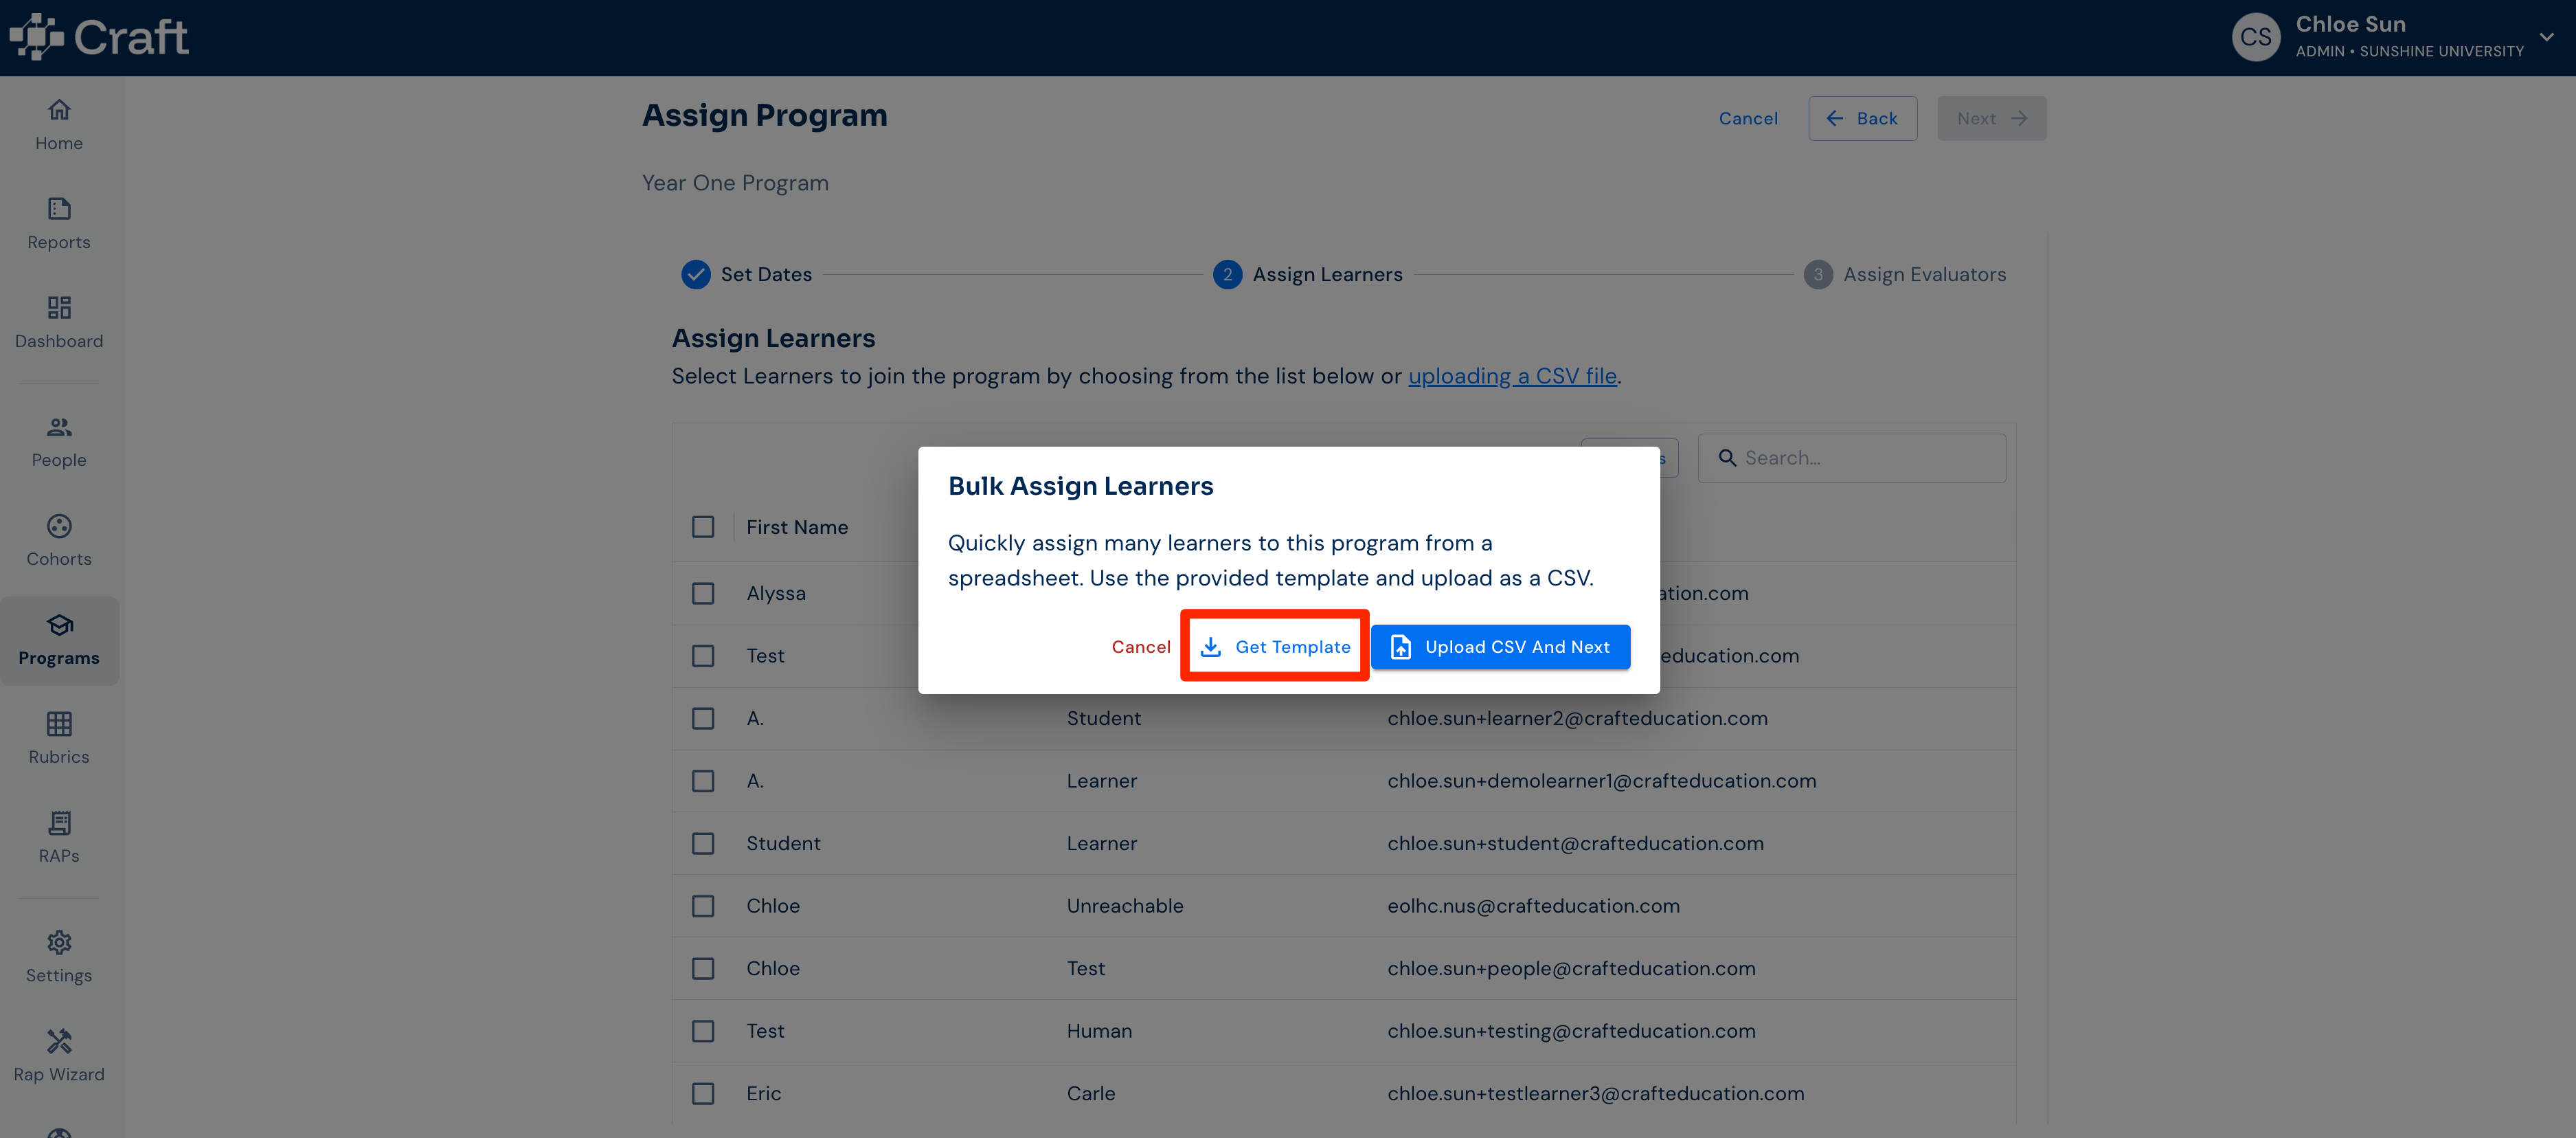Click the Craft logo icon

(x=36, y=37)
